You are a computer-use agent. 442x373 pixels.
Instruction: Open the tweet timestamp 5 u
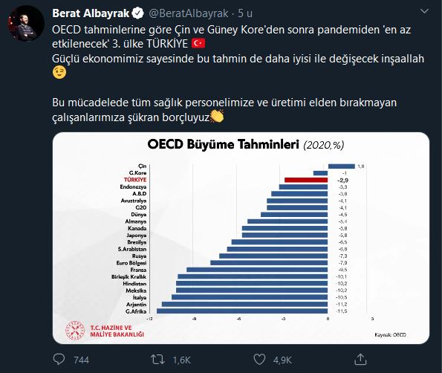(x=245, y=13)
